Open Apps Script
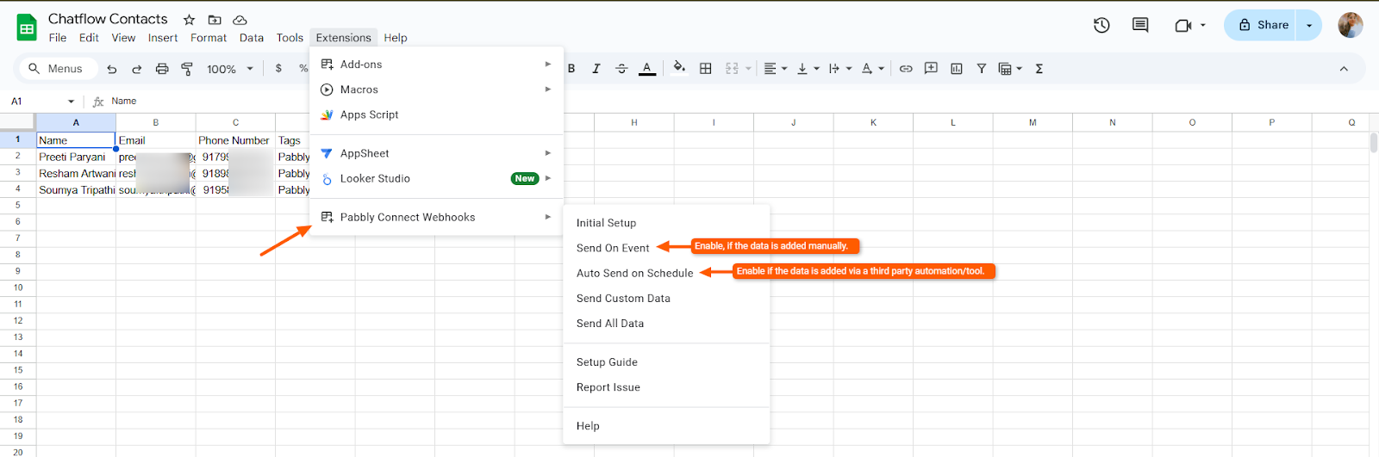 point(436,114)
